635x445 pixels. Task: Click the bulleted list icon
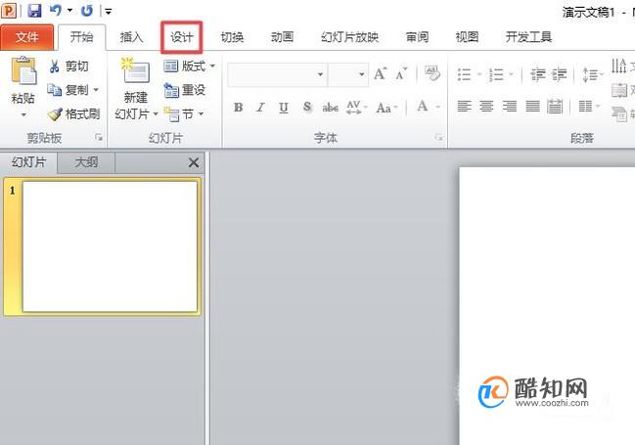click(x=464, y=74)
